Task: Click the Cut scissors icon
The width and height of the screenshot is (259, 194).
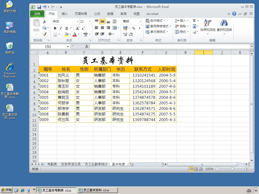Action: [44, 21]
